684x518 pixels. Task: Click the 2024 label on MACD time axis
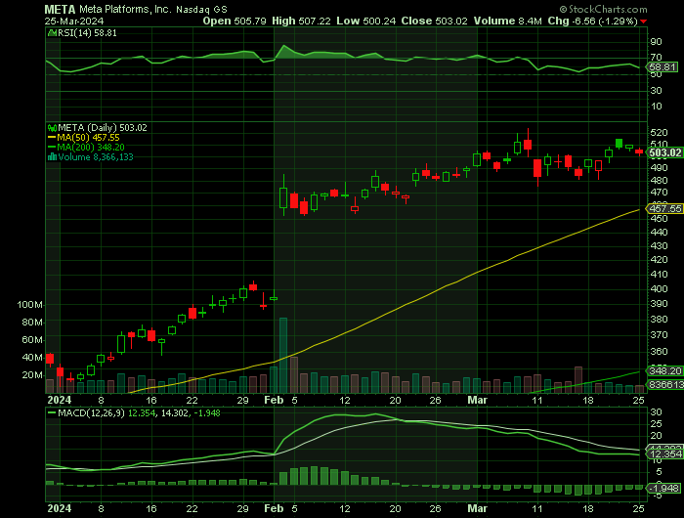pyautogui.click(x=59, y=509)
